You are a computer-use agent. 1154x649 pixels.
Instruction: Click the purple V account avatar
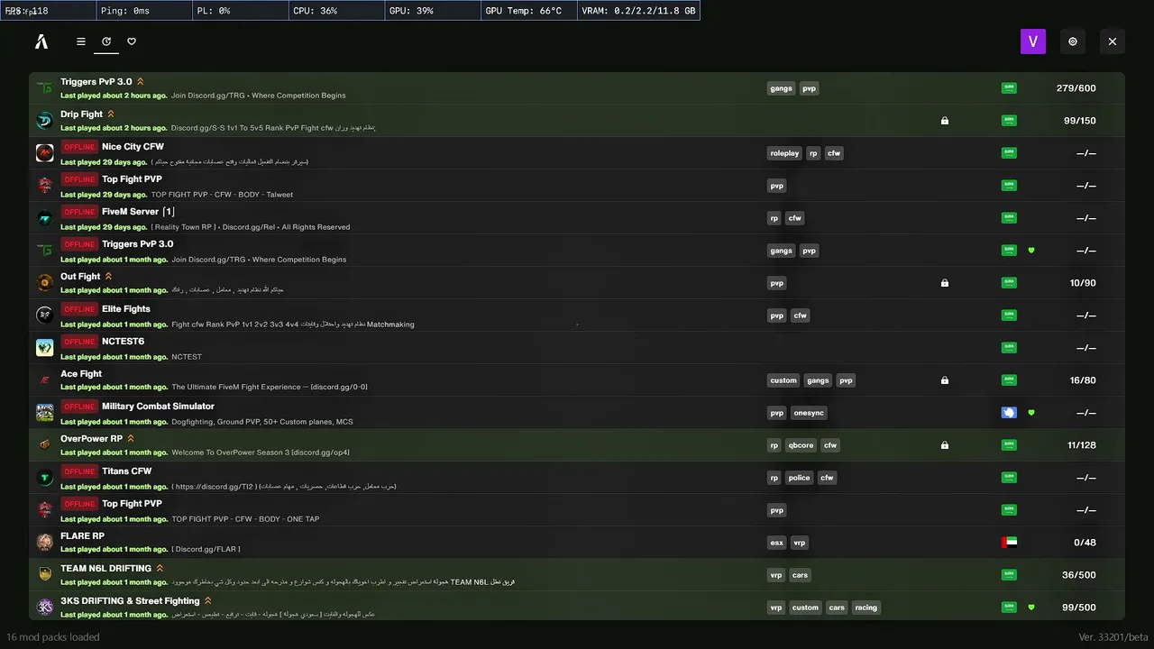click(1033, 41)
